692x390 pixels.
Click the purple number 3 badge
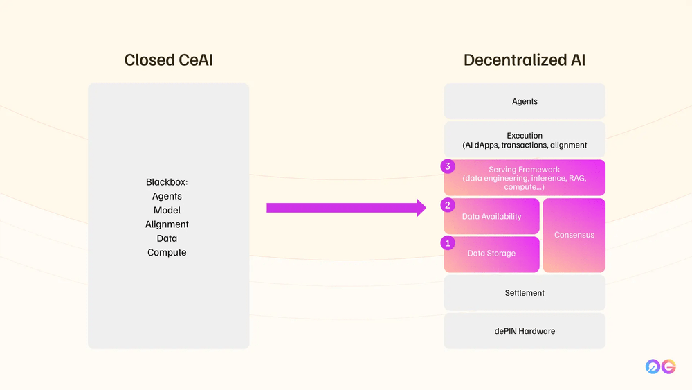tap(448, 167)
